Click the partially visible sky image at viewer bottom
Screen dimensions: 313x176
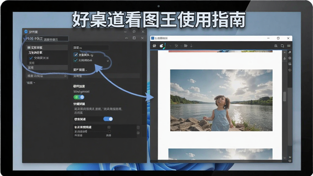pyautogui.click(x=220, y=154)
